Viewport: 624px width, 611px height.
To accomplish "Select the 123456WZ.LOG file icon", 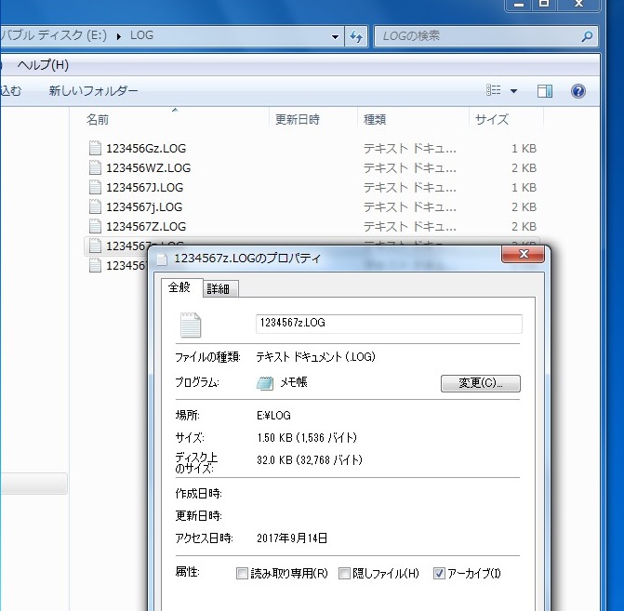I will (95, 167).
